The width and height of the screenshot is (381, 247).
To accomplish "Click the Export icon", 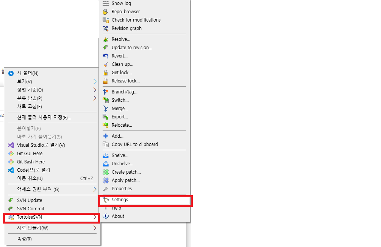I will pyautogui.click(x=105, y=117).
